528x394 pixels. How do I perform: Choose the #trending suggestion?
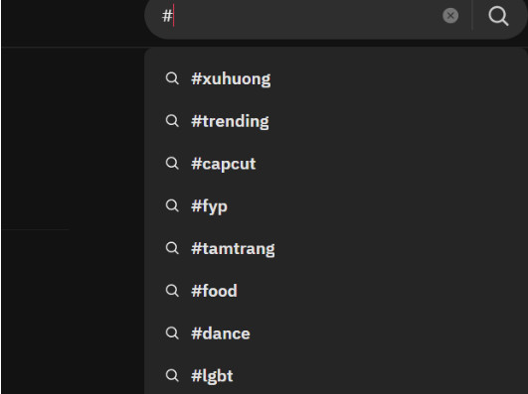tap(335, 121)
